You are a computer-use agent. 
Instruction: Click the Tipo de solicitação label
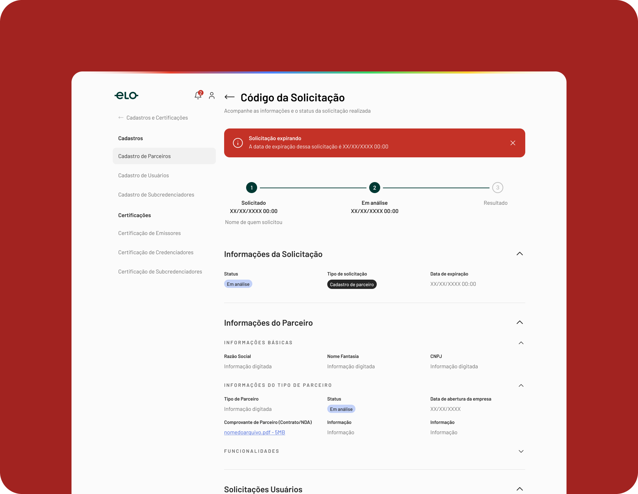347,274
